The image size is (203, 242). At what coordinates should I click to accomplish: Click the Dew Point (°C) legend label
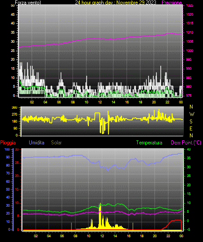point(186,143)
